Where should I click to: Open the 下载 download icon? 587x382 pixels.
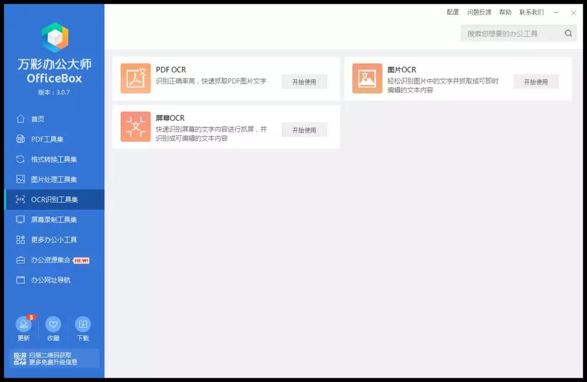[83, 325]
